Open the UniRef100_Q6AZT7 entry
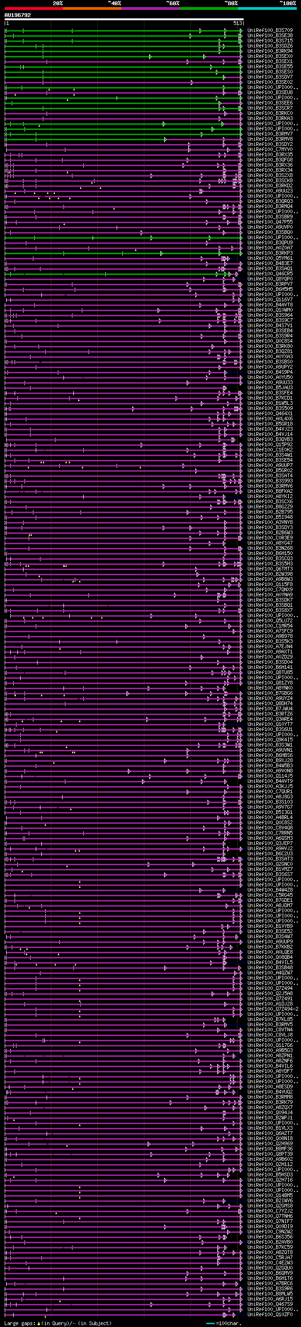Screen dimensions: 301x1327 pos(270,1133)
